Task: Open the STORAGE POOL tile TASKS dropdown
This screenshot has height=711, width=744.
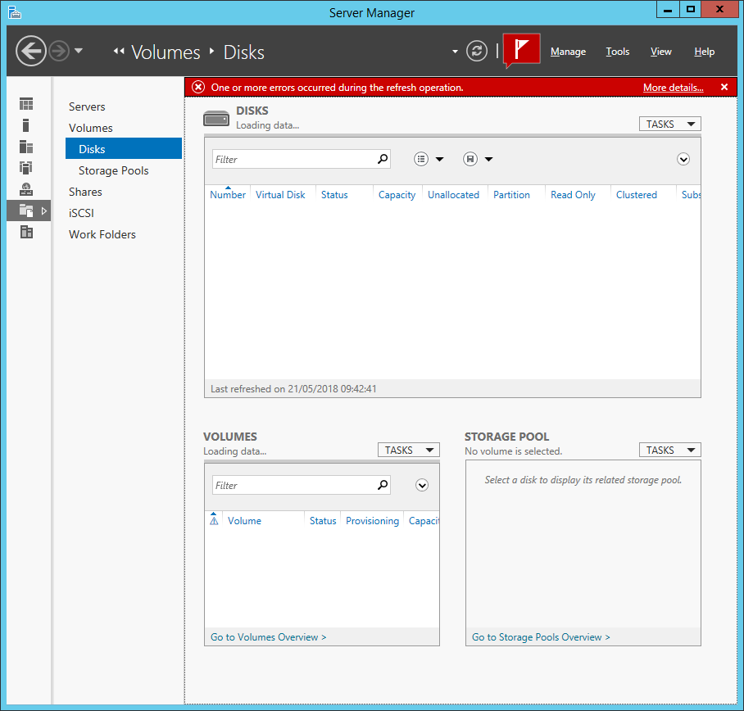Action: point(669,450)
